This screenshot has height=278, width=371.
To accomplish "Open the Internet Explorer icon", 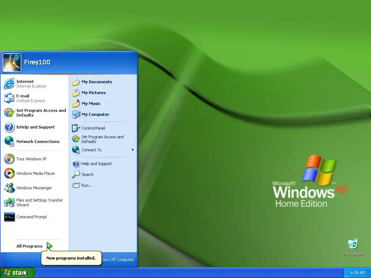I will point(9,84).
